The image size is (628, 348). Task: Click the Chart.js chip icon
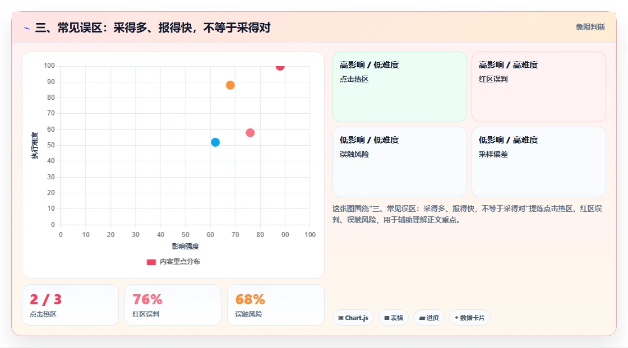(x=341, y=318)
